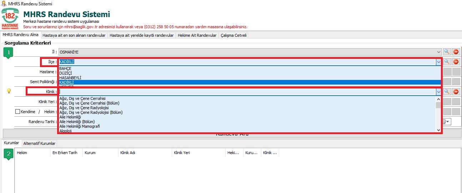Open the Çalışma Cetveli tab
Image resolution: width=462 pixels, height=193 pixels.
point(233,35)
